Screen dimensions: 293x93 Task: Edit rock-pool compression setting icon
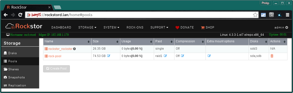click(183, 56)
